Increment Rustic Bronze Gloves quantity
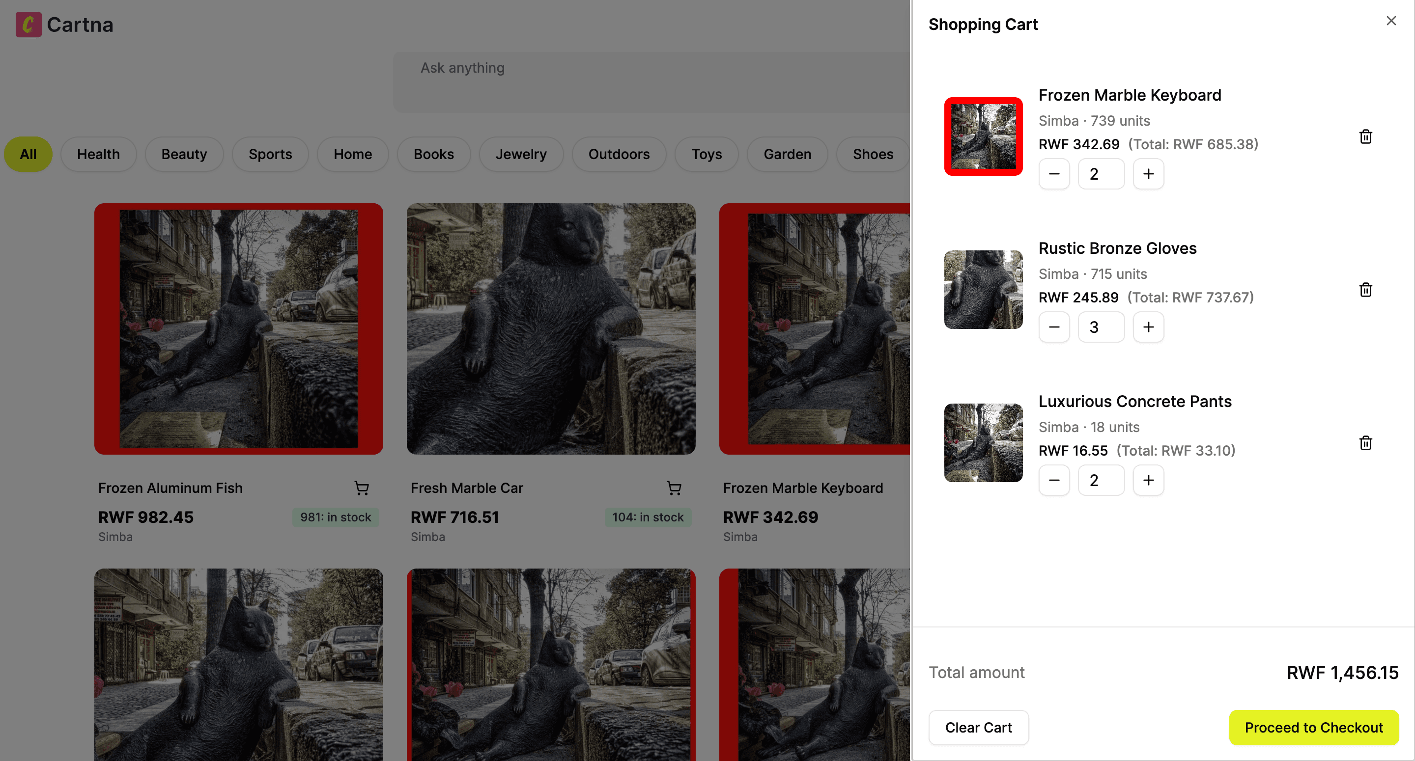This screenshot has height=761, width=1415. pyautogui.click(x=1148, y=327)
